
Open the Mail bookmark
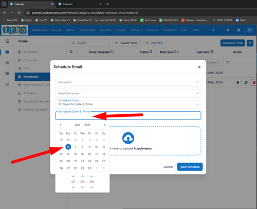point(240,20)
